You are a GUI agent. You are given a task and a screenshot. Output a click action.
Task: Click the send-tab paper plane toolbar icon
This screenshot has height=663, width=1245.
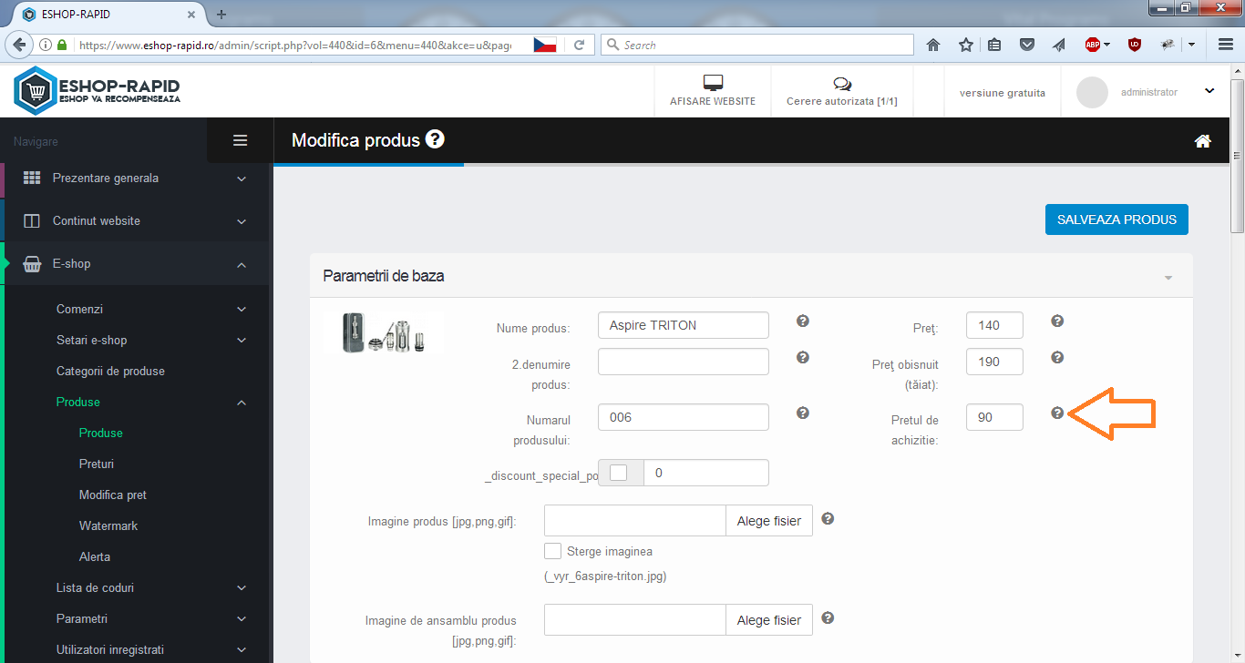point(1058,45)
